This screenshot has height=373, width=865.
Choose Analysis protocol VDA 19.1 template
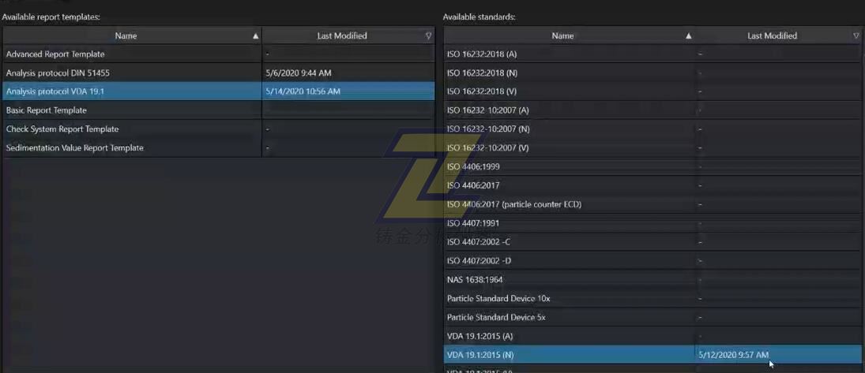click(x=55, y=91)
